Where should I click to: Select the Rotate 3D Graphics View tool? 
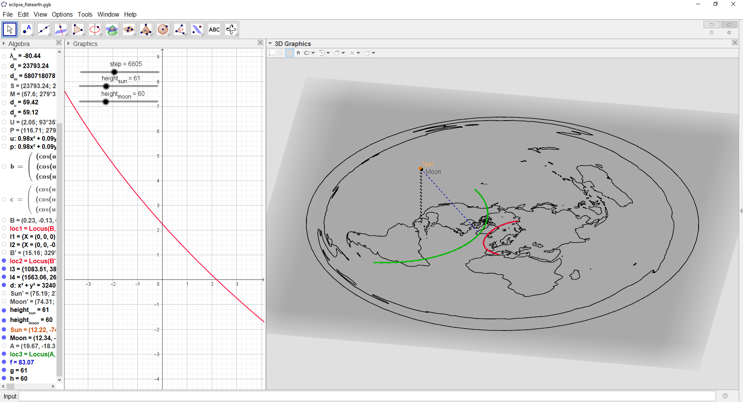coord(231,29)
